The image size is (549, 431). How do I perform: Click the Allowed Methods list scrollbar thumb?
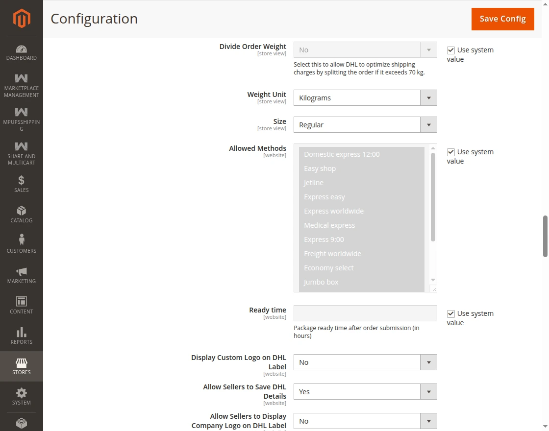(433, 197)
